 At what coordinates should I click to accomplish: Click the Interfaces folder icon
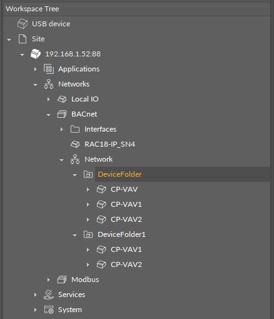click(x=75, y=129)
